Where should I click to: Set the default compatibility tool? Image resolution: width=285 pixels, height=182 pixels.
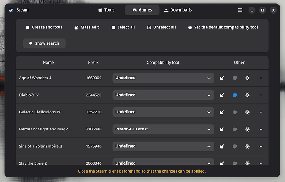223,27
